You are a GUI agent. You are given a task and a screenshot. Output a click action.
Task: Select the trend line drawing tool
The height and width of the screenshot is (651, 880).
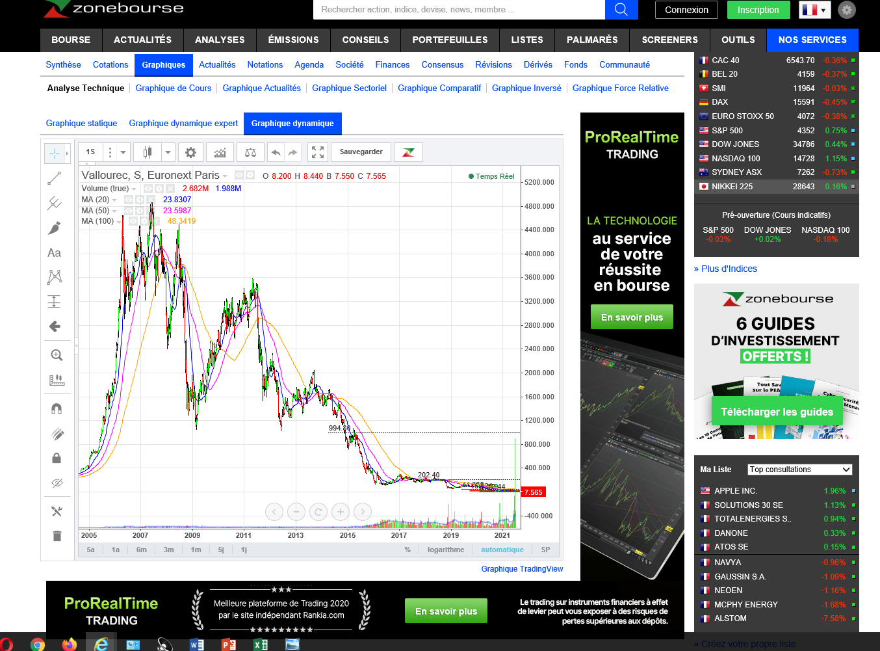[x=55, y=178]
